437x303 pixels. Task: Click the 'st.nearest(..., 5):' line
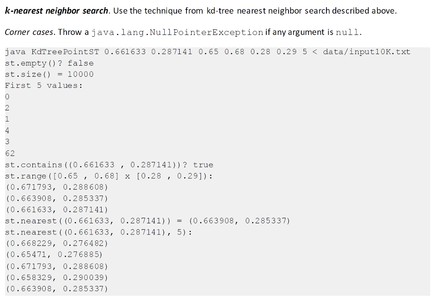pyautogui.click(x=99, y=232)
